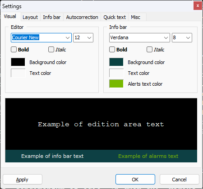Go to the Autocorrection tab

[82, 17]
